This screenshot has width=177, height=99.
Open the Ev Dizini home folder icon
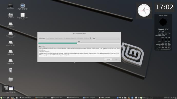tap(11, 15)
